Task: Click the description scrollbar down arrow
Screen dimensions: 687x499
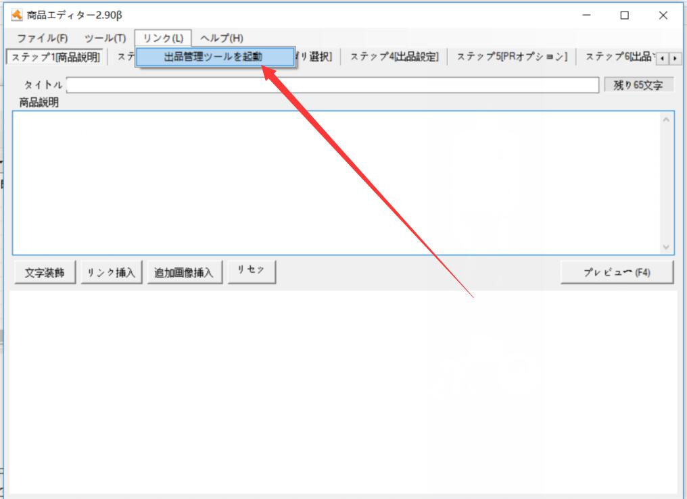Action: (x=666, y=247)
